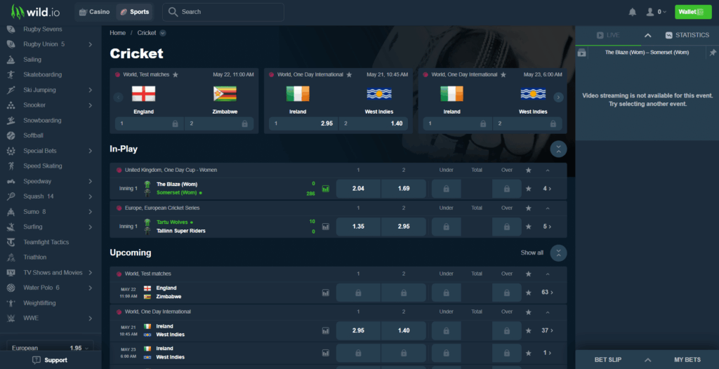Open the user account icon
This screenshot has height=369, width=719.
tap(649, 12)
